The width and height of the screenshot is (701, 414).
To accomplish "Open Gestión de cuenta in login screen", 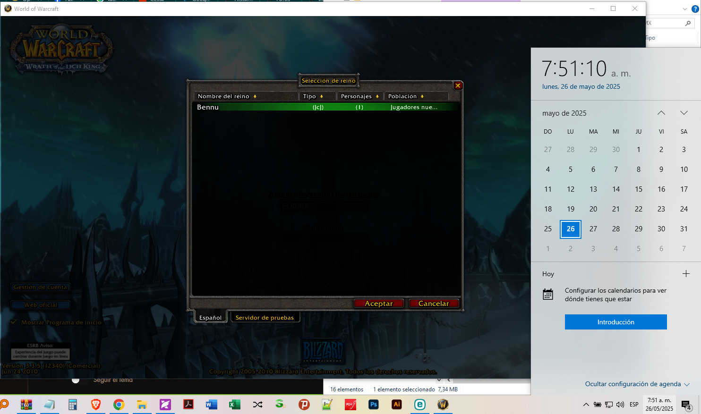I will (x=40, y=287).
